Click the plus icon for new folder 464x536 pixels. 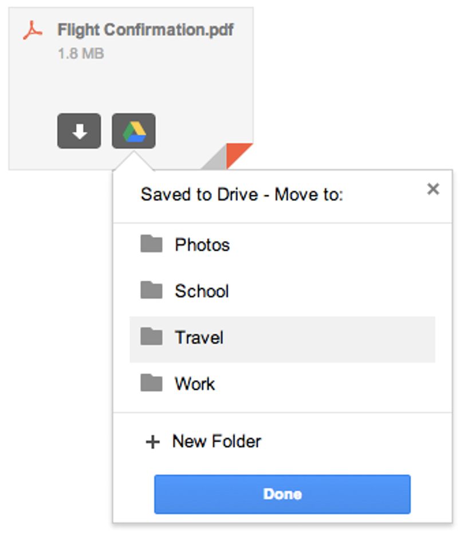pyautogui.click(x=152, y=442)
